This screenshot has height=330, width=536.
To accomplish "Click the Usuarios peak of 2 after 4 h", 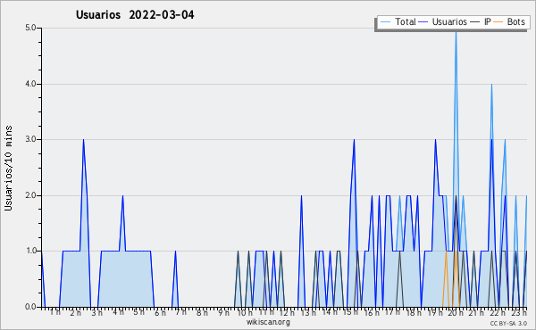I will tap(122, 196).
